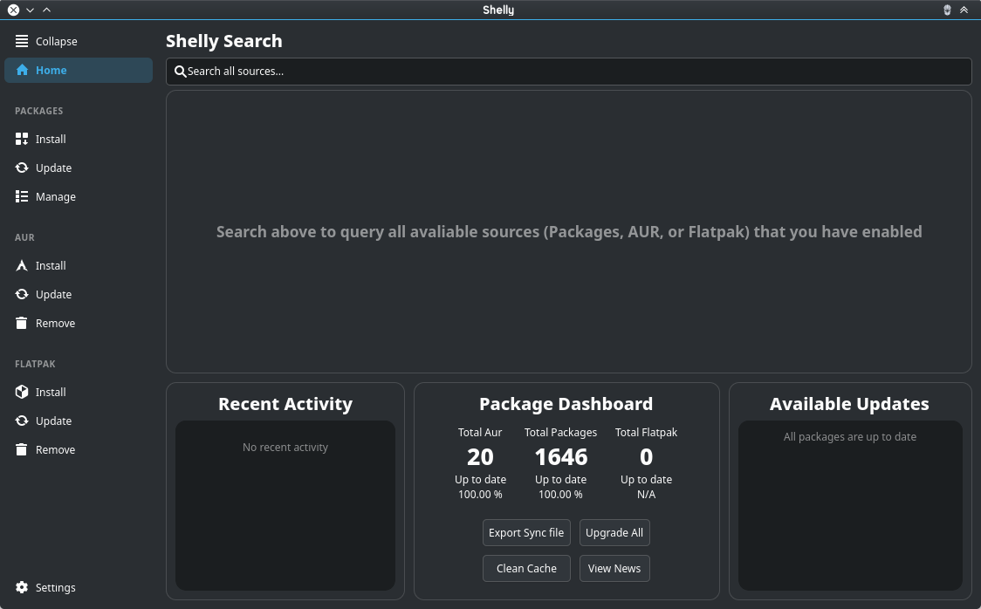The height and width of the screenshot is (609, 981).
Task: Select Packages Update refresh icon
Action: (22, 168)
